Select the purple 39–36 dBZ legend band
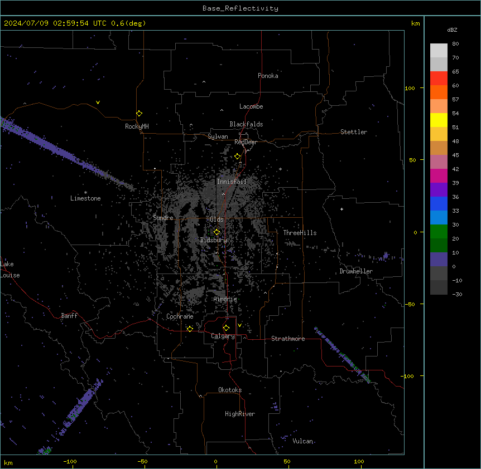This screenshot has width=481, height=469. click(439, 190)
